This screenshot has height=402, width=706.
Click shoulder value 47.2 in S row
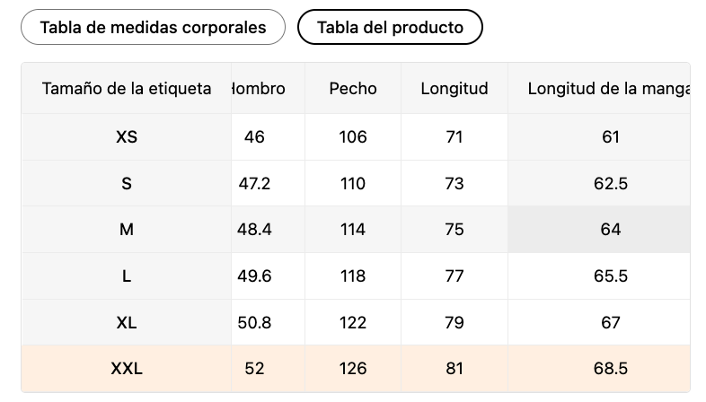pos(254,183)
